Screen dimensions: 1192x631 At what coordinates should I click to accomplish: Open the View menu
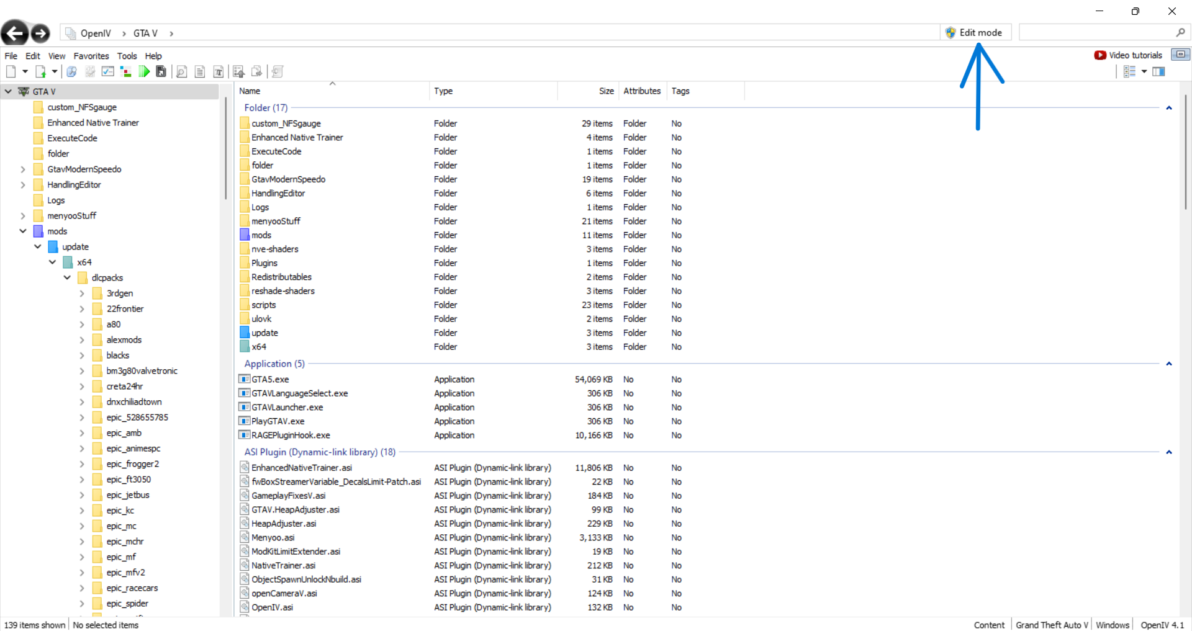[x=57, y=56]
